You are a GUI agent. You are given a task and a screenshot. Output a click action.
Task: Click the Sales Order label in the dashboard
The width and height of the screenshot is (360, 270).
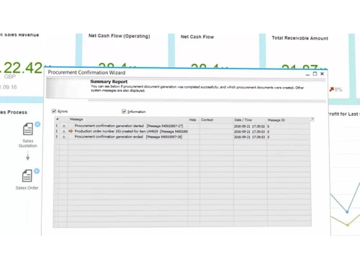[27, 188]
